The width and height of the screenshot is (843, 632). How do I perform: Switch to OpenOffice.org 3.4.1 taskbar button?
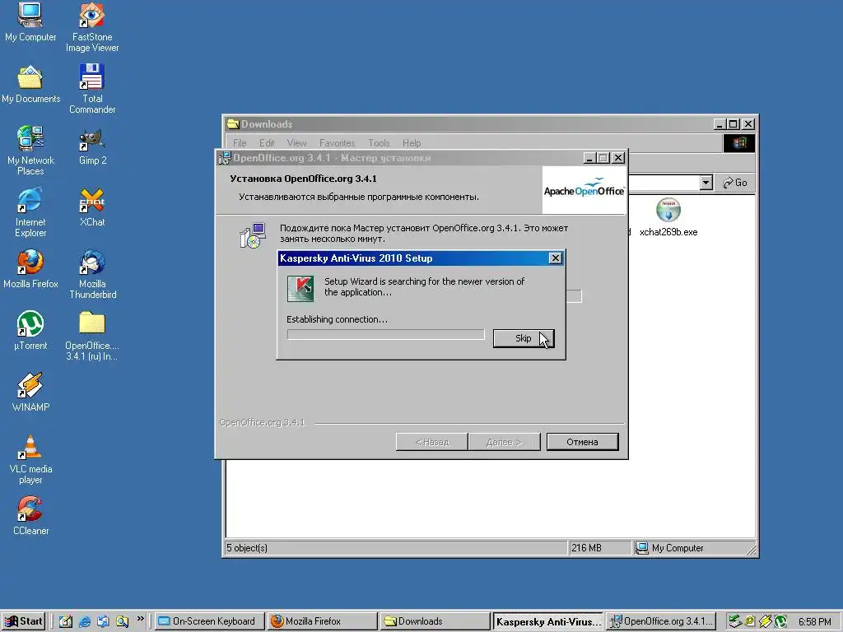click(661, 621)
